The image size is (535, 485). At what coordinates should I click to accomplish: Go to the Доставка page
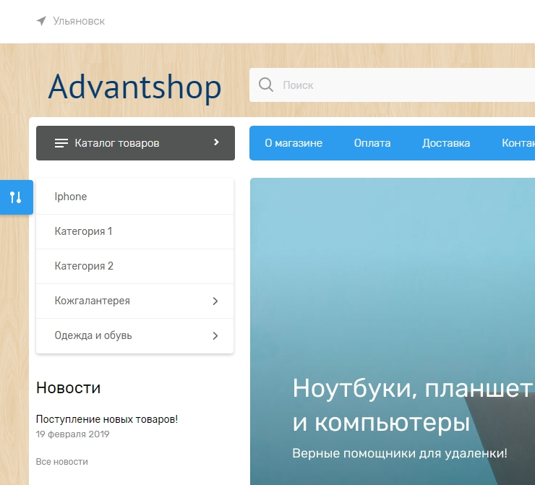(x=446, y=143)
